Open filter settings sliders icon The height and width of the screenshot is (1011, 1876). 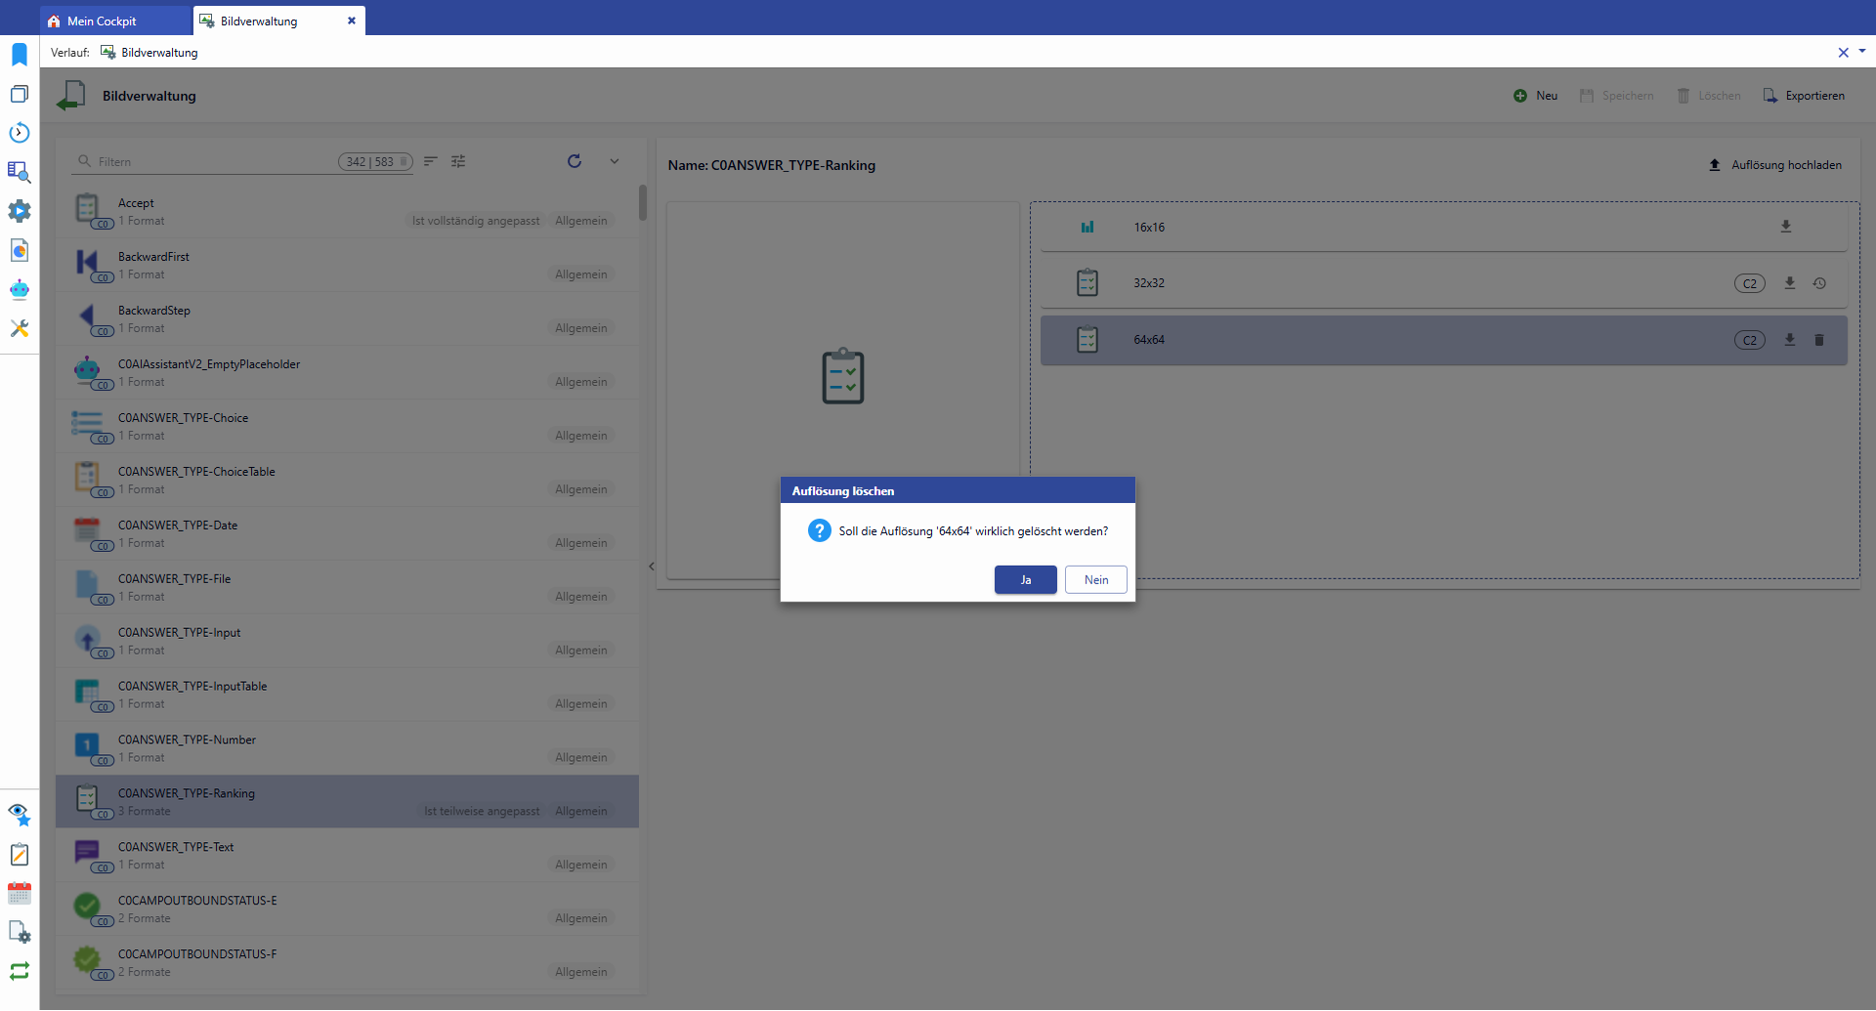[458, 161]
